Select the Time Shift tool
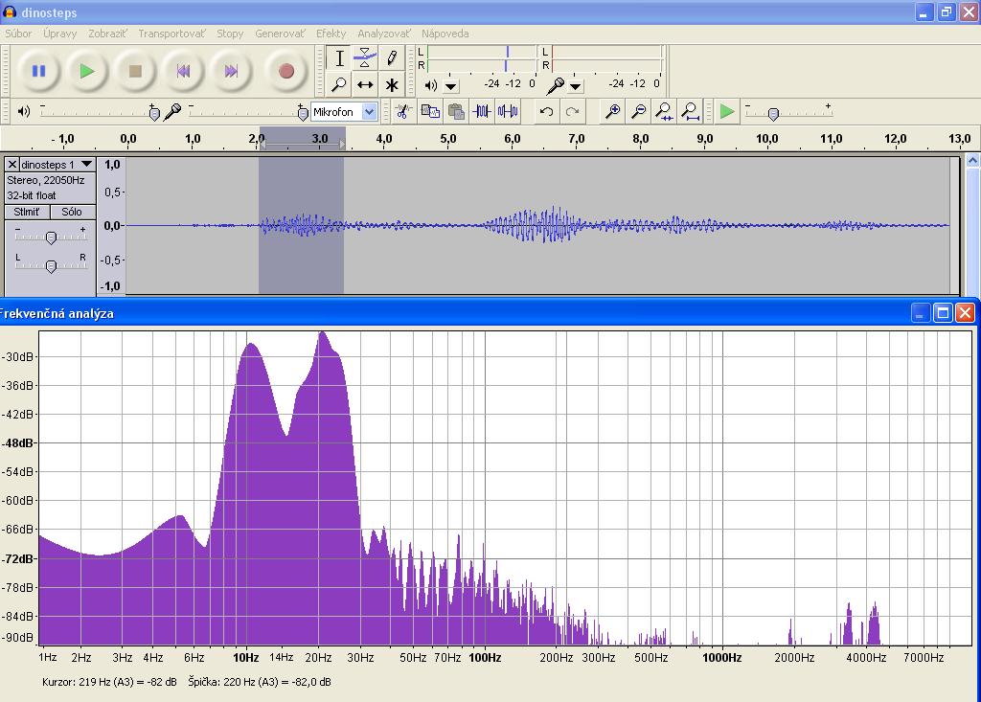 pos(365,84)
